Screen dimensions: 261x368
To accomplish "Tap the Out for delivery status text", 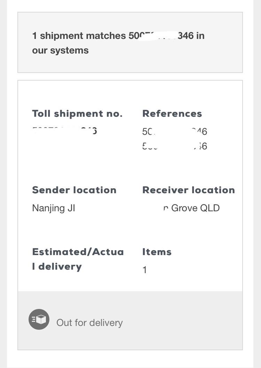I will click(x=89, y=322).
